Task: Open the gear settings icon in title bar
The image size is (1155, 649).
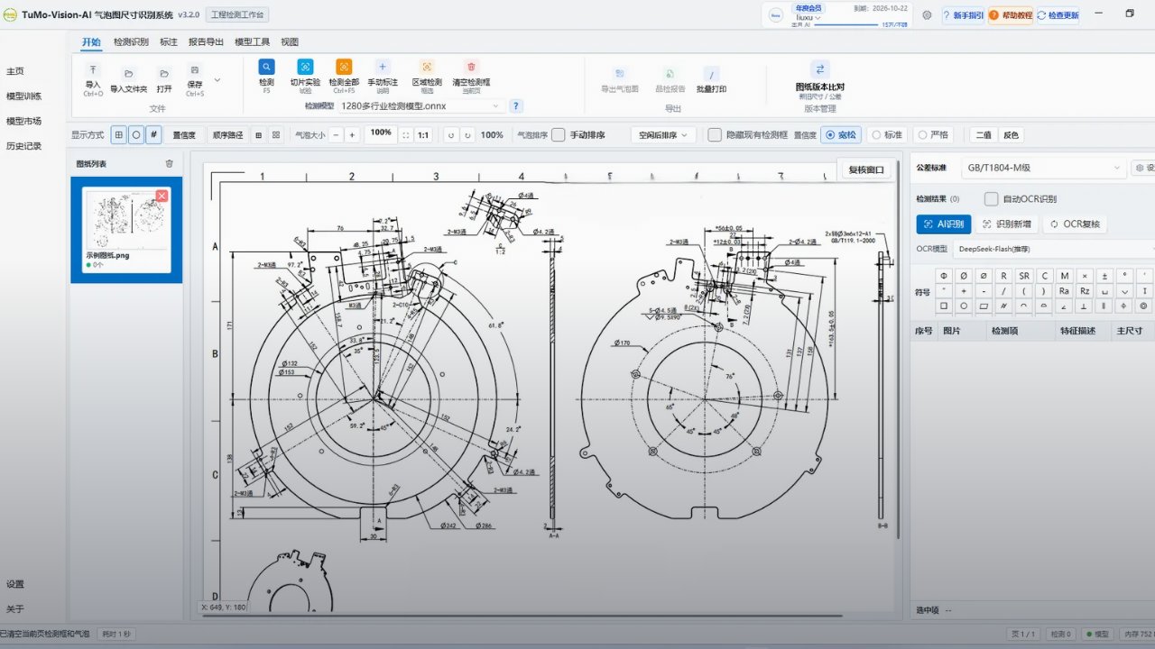Action: tap(927, 14)
